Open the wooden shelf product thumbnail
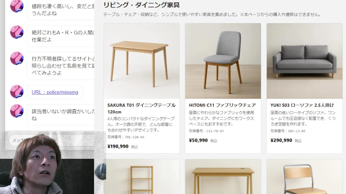 click(141, 176)
